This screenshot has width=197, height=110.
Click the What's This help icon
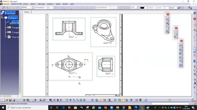click(35, 100)
